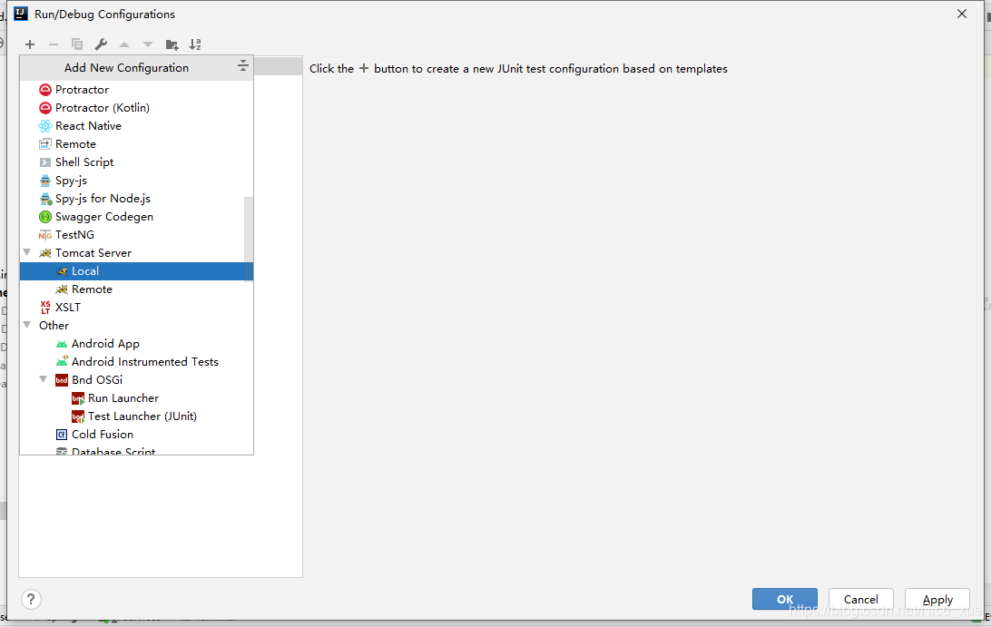Click the minus Remove Configuration icon

tap(54, 44)
